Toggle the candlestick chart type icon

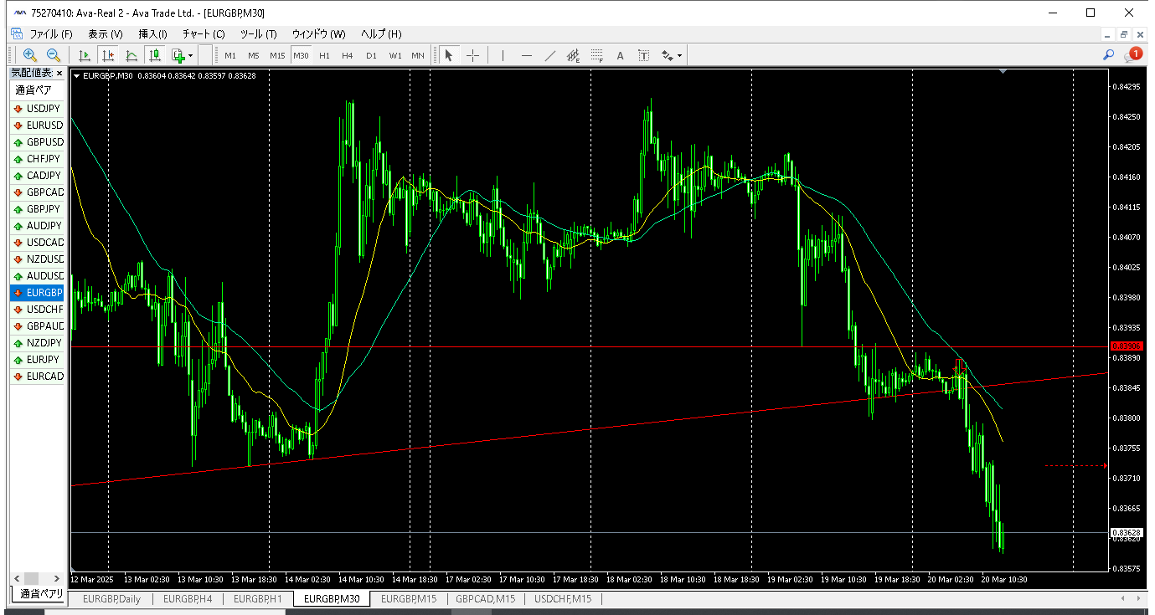tap(155, 55)
